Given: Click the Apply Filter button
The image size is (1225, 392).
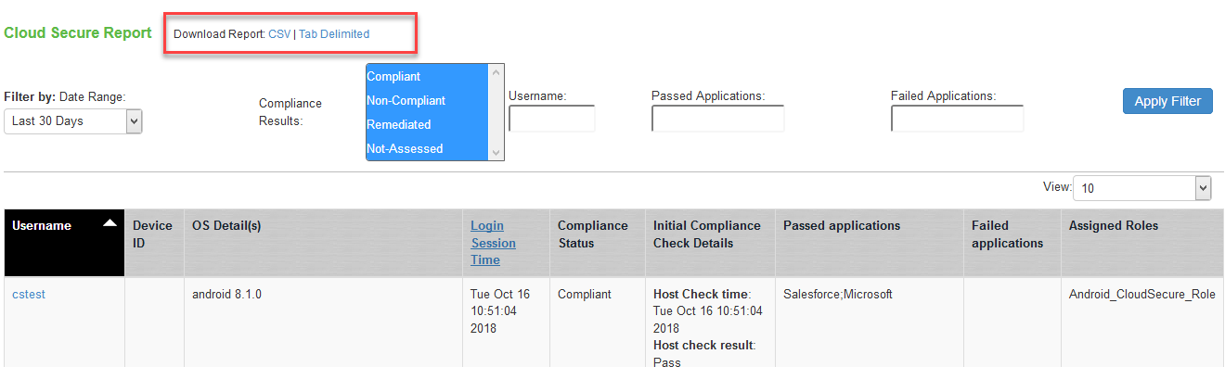Looking at the screenshot, I should tap(1167, 101).
